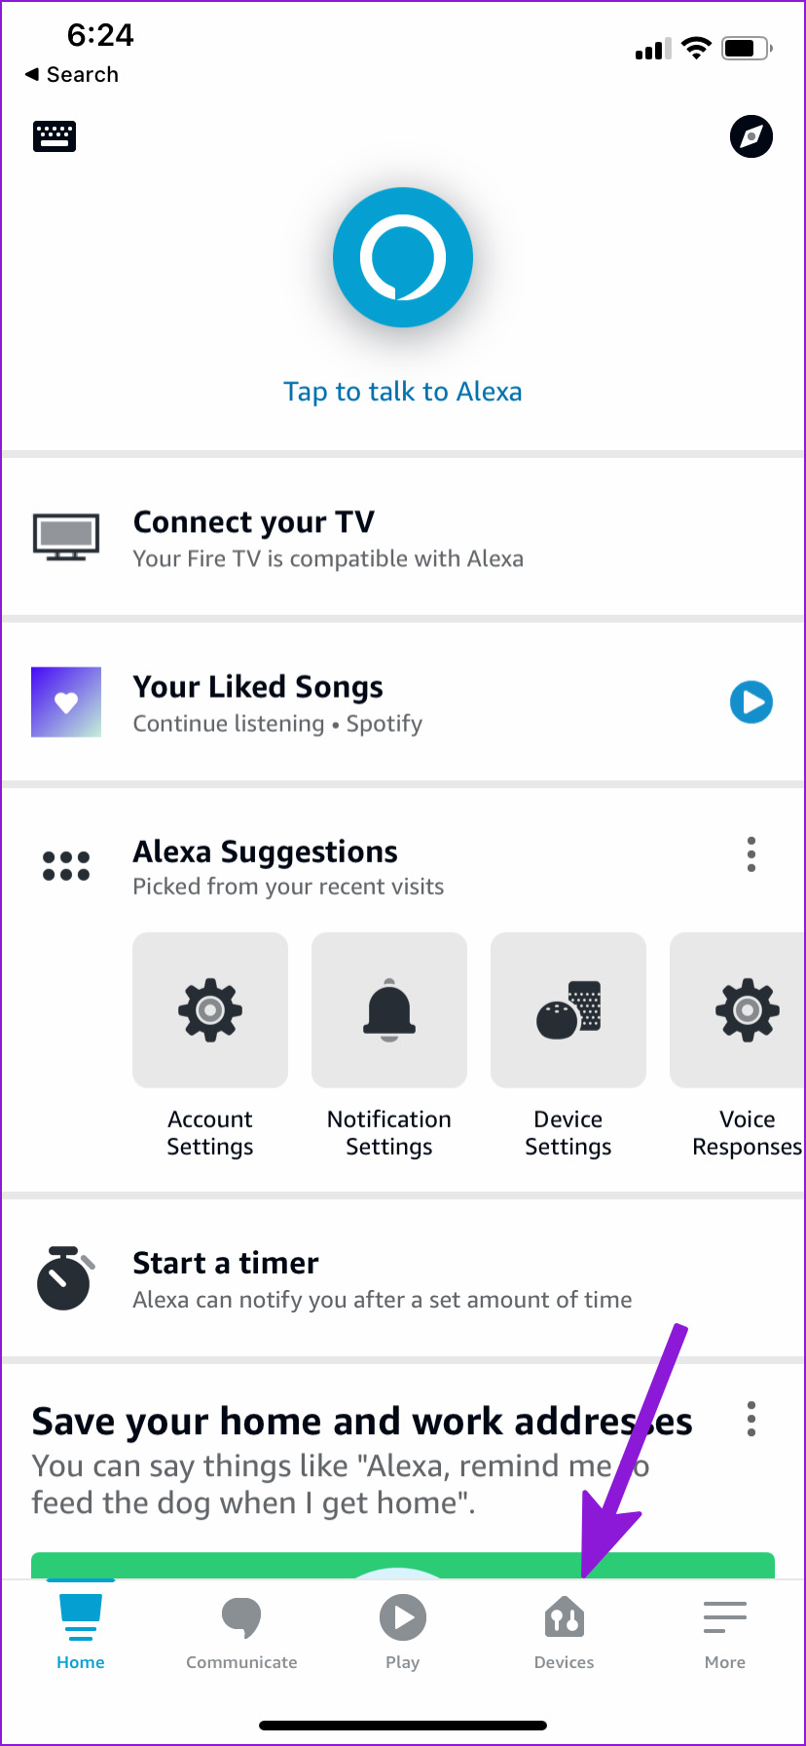806x1746 pixels.
Task: Tap the Alexa voice button
Action: point(403,257)
